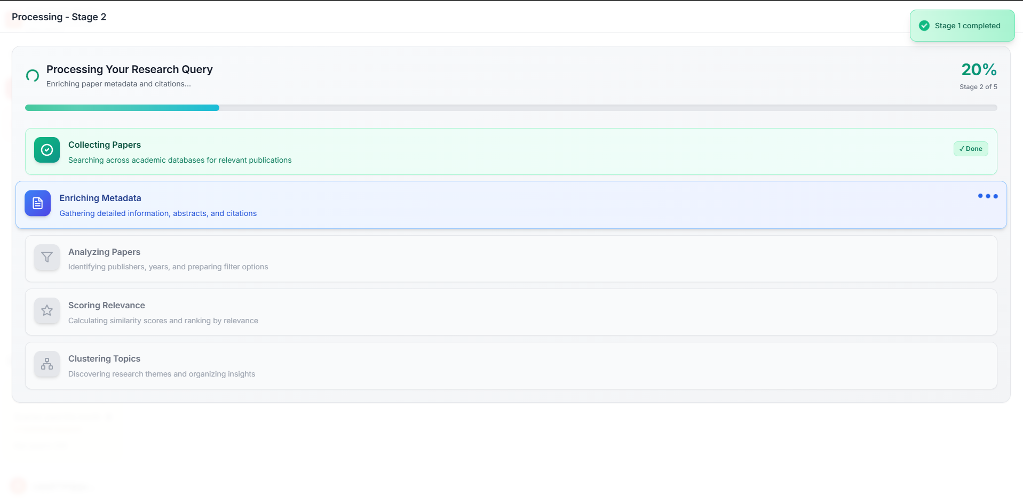Select the Scoring Relevance star icon
This screenshot has height=504, width=1023.
click(x=46, y=310)
